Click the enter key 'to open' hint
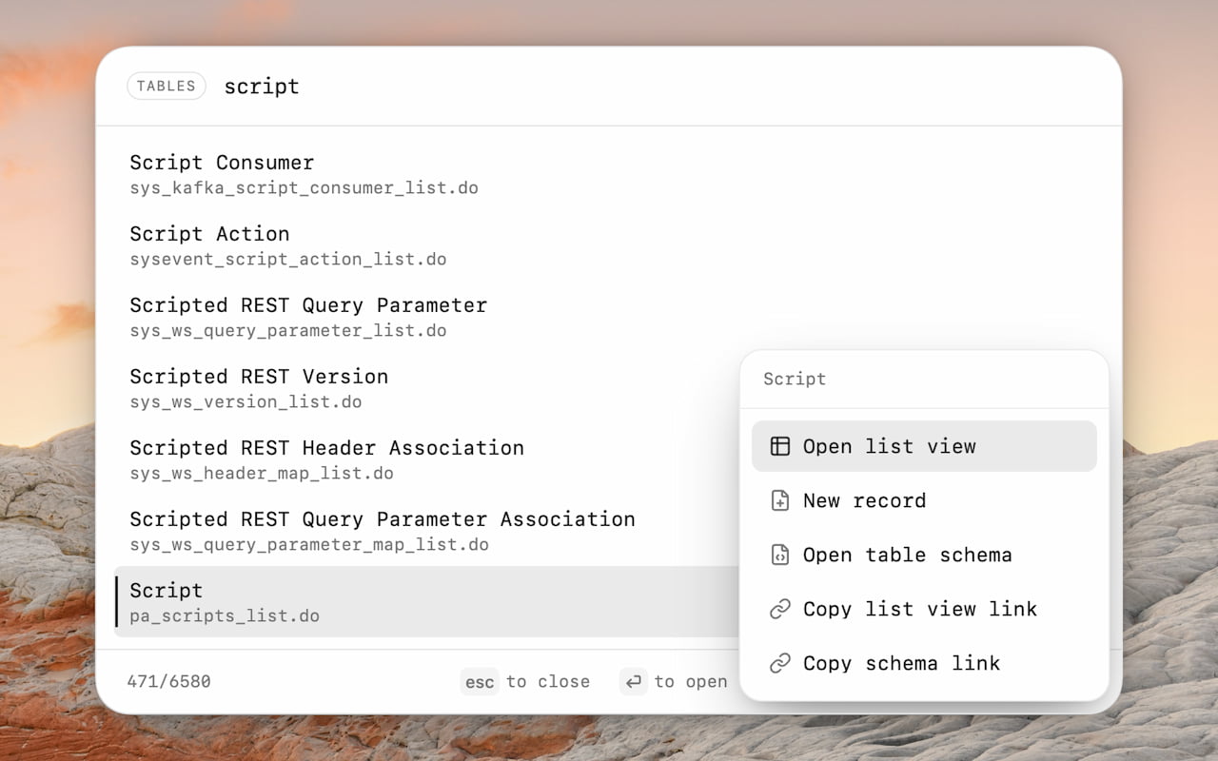The image size is (1218, 761). coord(673,681)
